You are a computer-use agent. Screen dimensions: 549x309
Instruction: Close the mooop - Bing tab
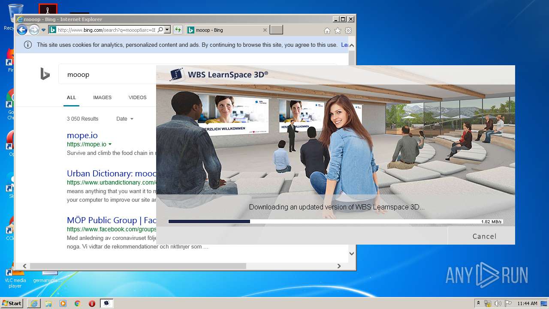(x=265, y=30)
